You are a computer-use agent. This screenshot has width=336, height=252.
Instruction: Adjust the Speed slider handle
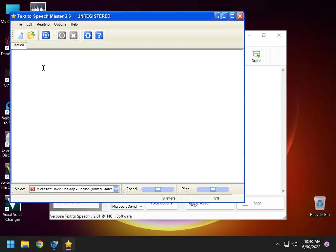point(158,189)
